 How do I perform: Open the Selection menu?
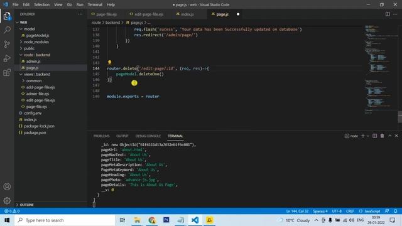[x=42, y=4]
